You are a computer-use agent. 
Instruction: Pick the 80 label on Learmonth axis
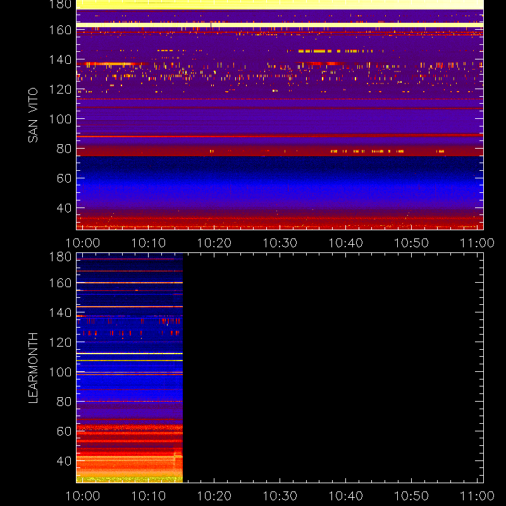point(64,402)
